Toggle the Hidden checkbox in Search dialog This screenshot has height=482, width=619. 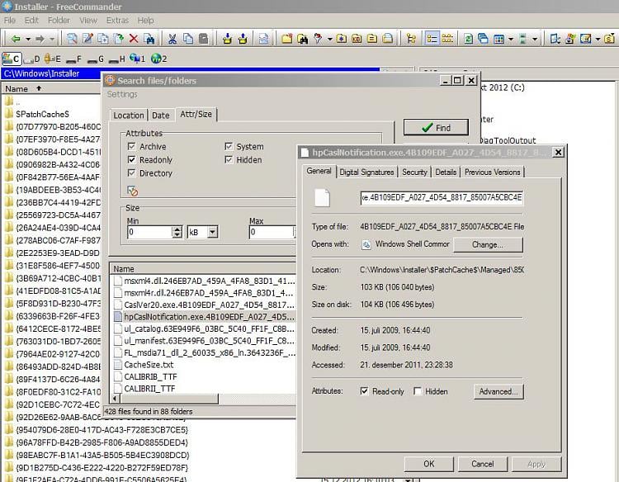tap(229, 159)
